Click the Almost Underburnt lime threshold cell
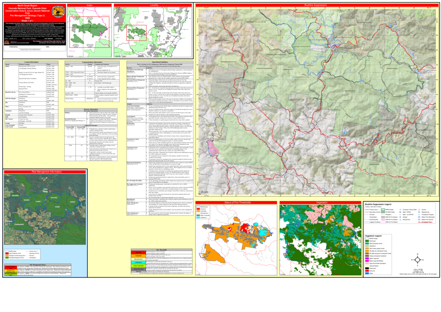Image resolution: width=441 pixels, height=312 pixels. 138,266
